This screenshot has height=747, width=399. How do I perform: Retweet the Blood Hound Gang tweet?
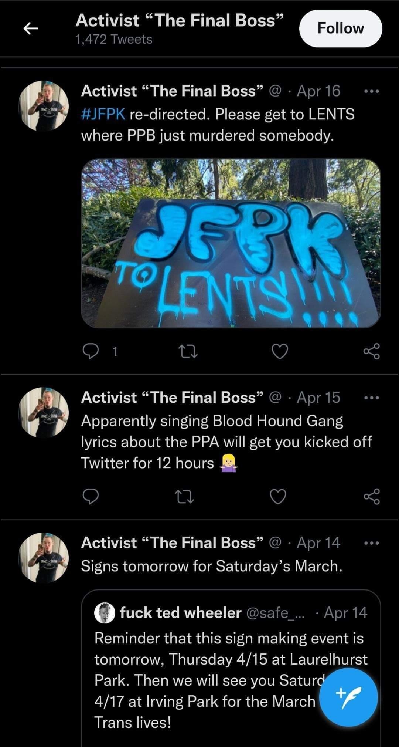pyautogui.click(x=184, y=496)
